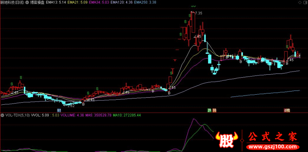Screen dimensions: 308x152
Task: Select the EMA13: 5.14 label
Action: [x=56, y=3]
